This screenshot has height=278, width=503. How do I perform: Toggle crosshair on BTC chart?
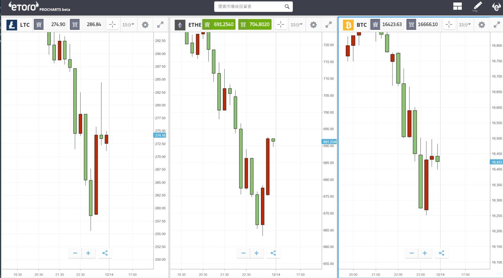[449, 25]
